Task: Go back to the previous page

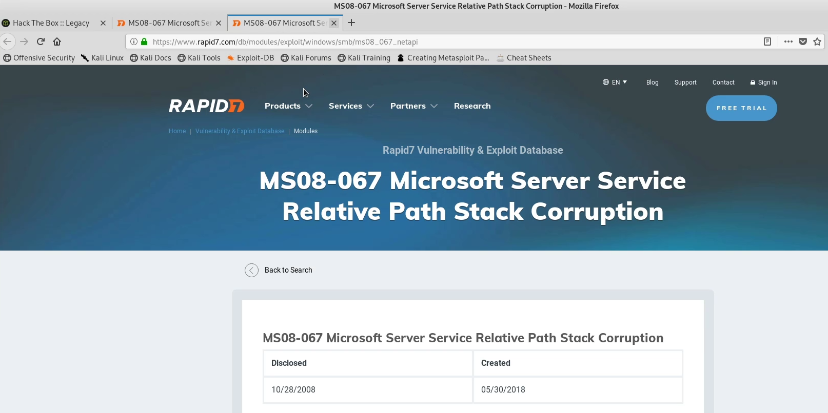Action: click(x=7, y=42)
